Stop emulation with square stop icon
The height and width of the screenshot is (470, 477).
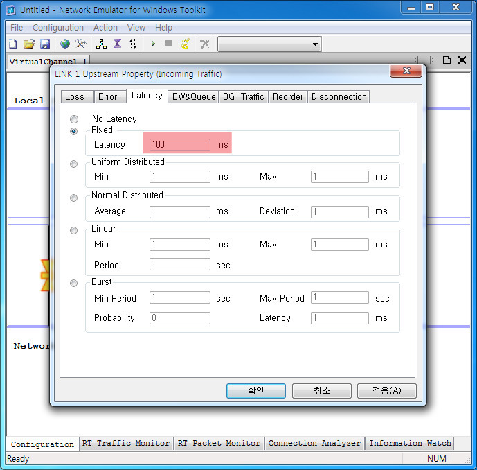tap(168, 44)
